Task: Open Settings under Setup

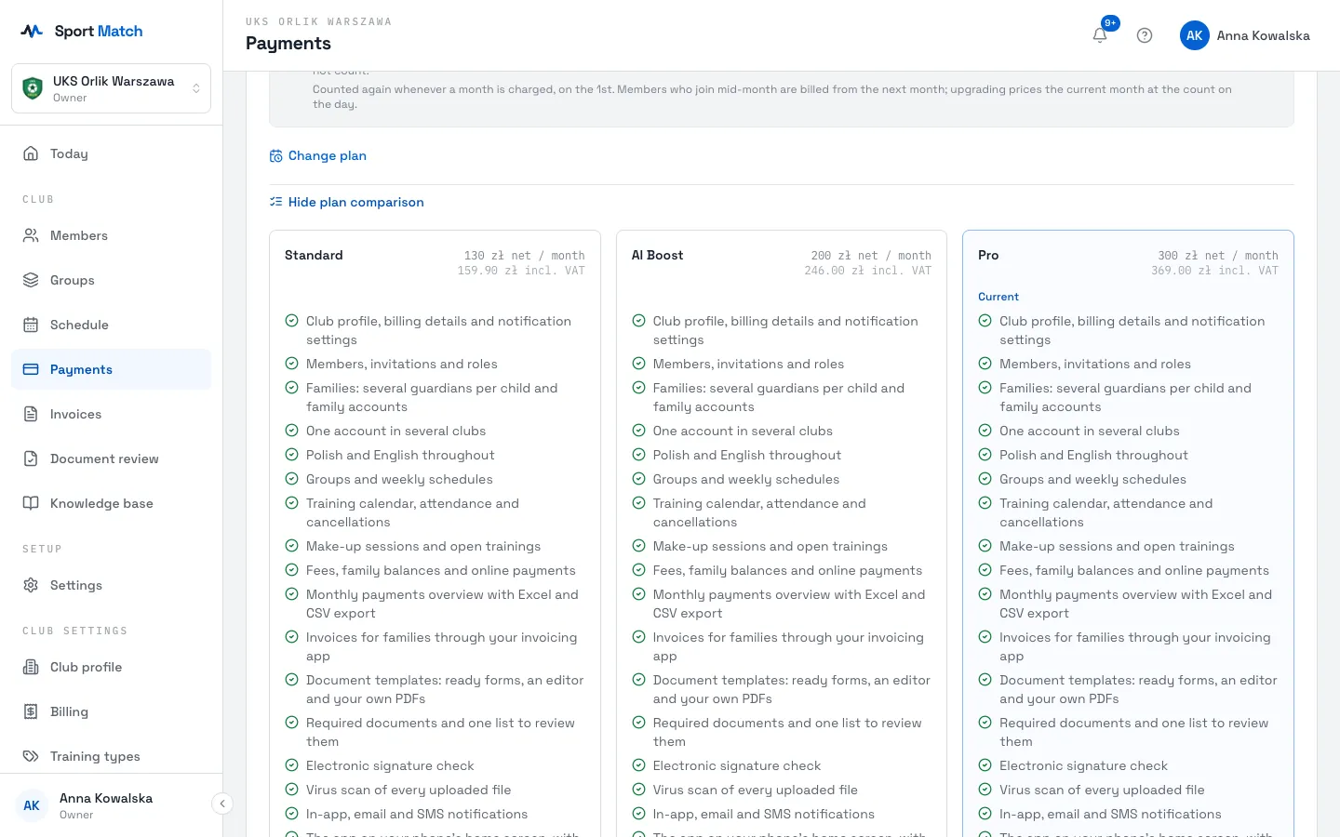Action: point(111,585)
